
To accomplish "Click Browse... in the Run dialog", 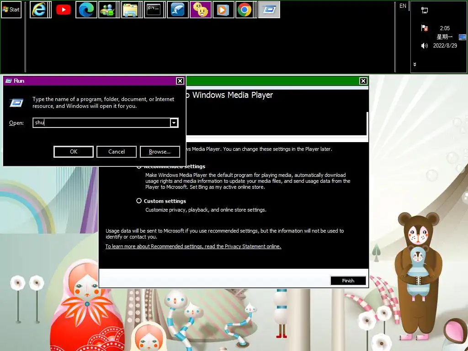I will coord(160,152).
